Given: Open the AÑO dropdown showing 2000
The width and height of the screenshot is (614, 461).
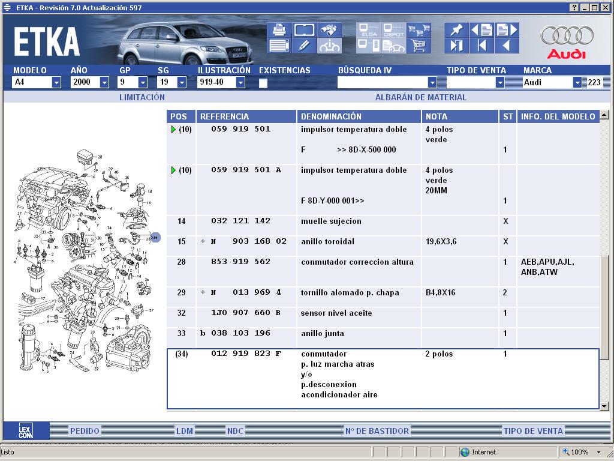Looking at the screenshot, I should coord(104,82).
